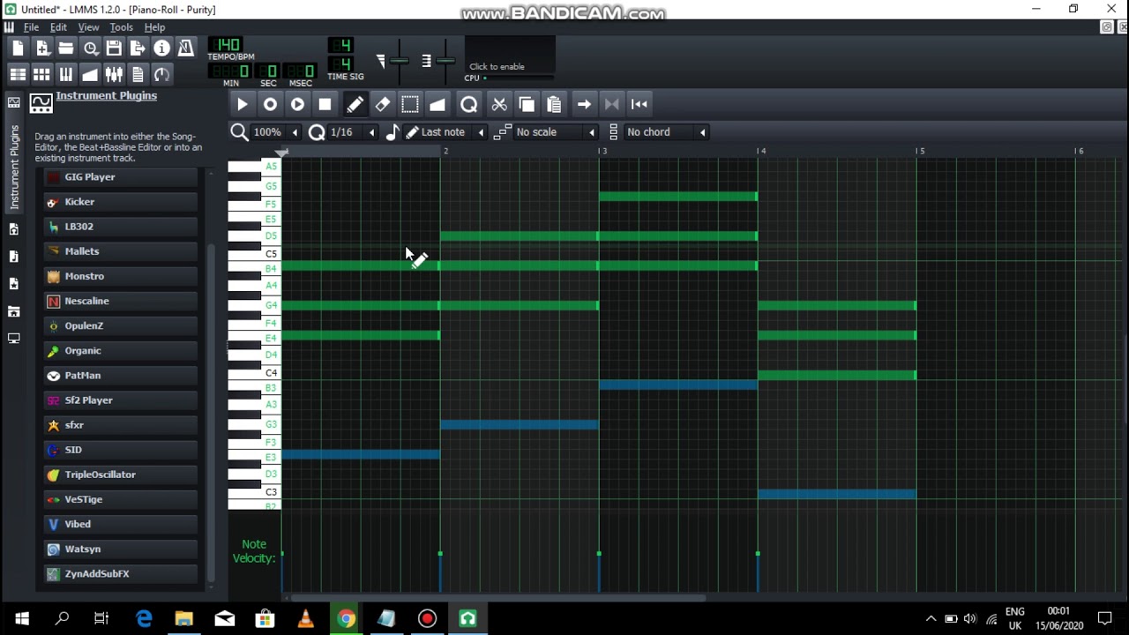Viewport: 1129px width, 635px height.
Task: Create new project from template
Action: pos(42,49)
